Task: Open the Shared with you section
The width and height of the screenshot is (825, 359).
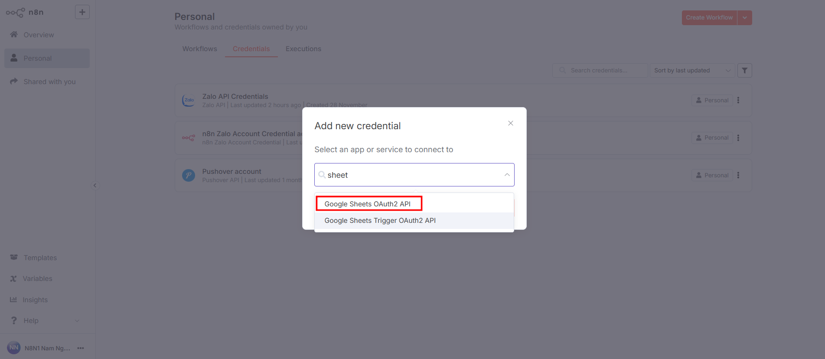Action: (49, 81)
